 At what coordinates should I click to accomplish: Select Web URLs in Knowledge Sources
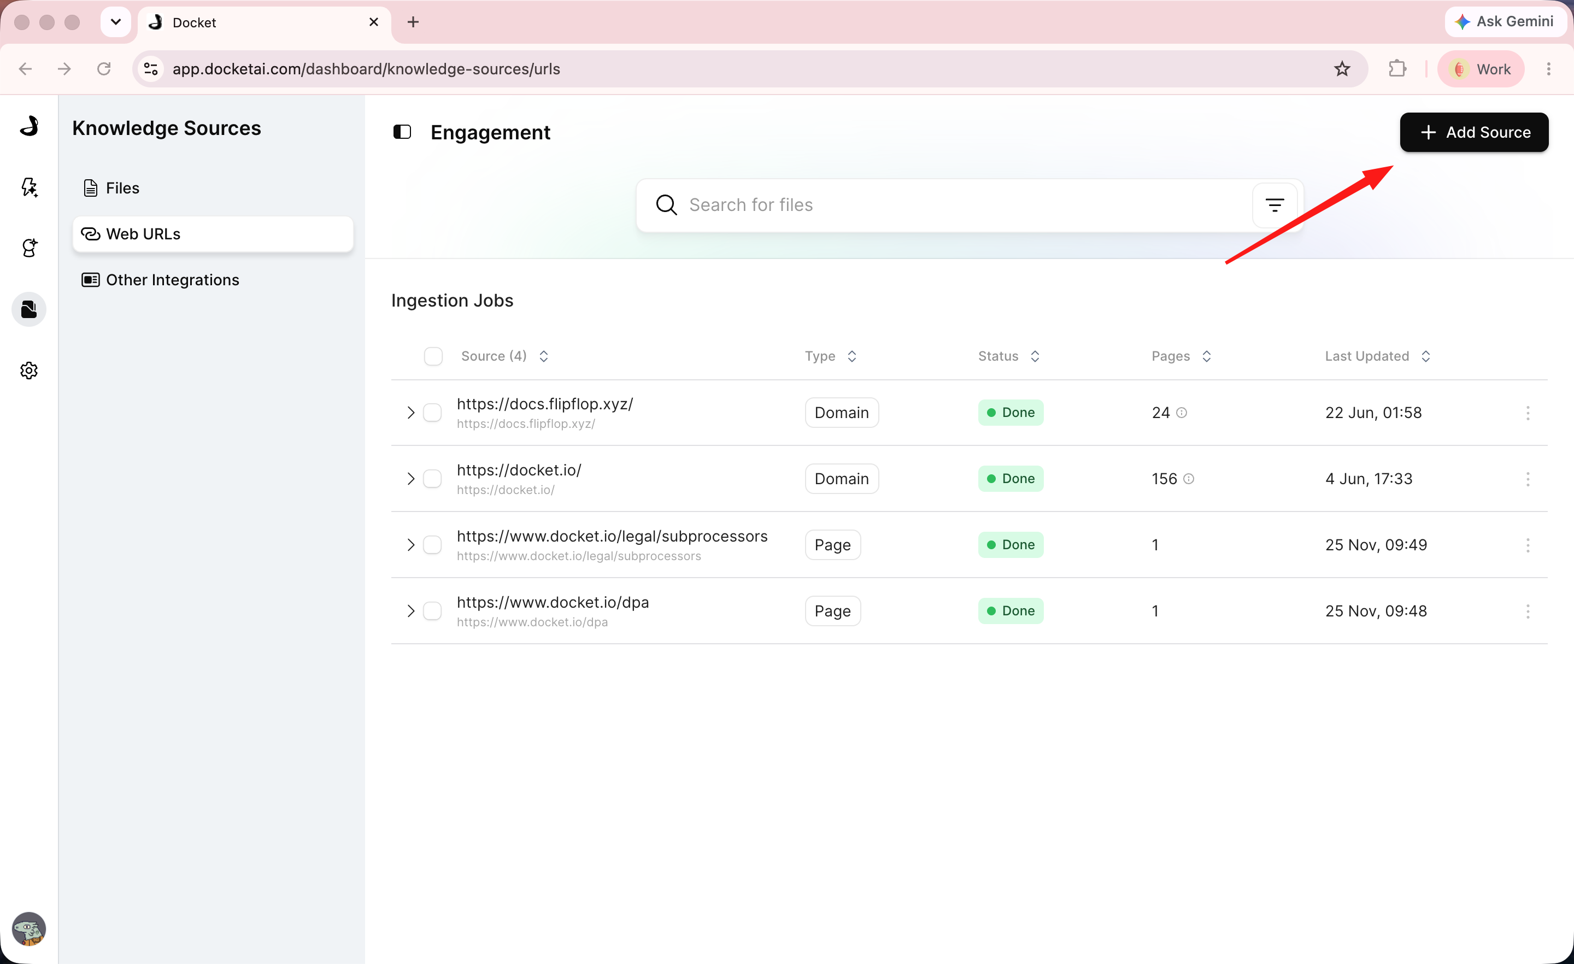click(x=213, y=234)
